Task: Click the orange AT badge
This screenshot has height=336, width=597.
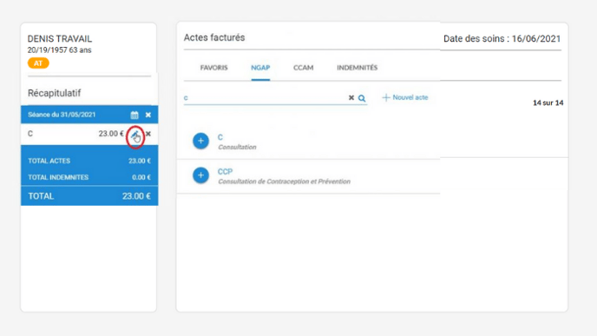Action: tap(38, 63)
